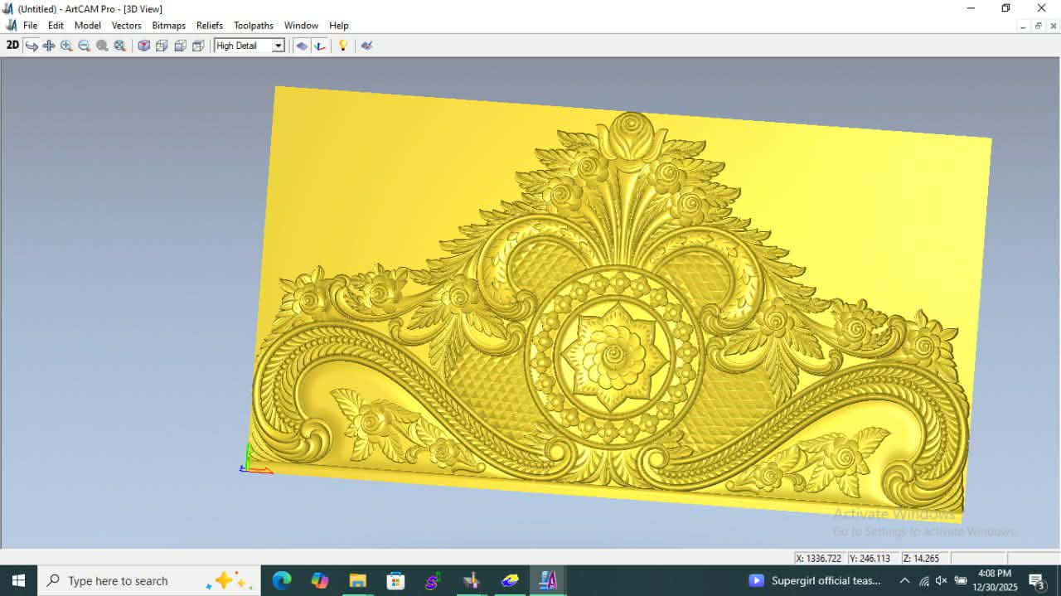The width and height of the screenshot is (1061, 596).
Task: Click the taskbar search box
Action: (x=149, y=580)
